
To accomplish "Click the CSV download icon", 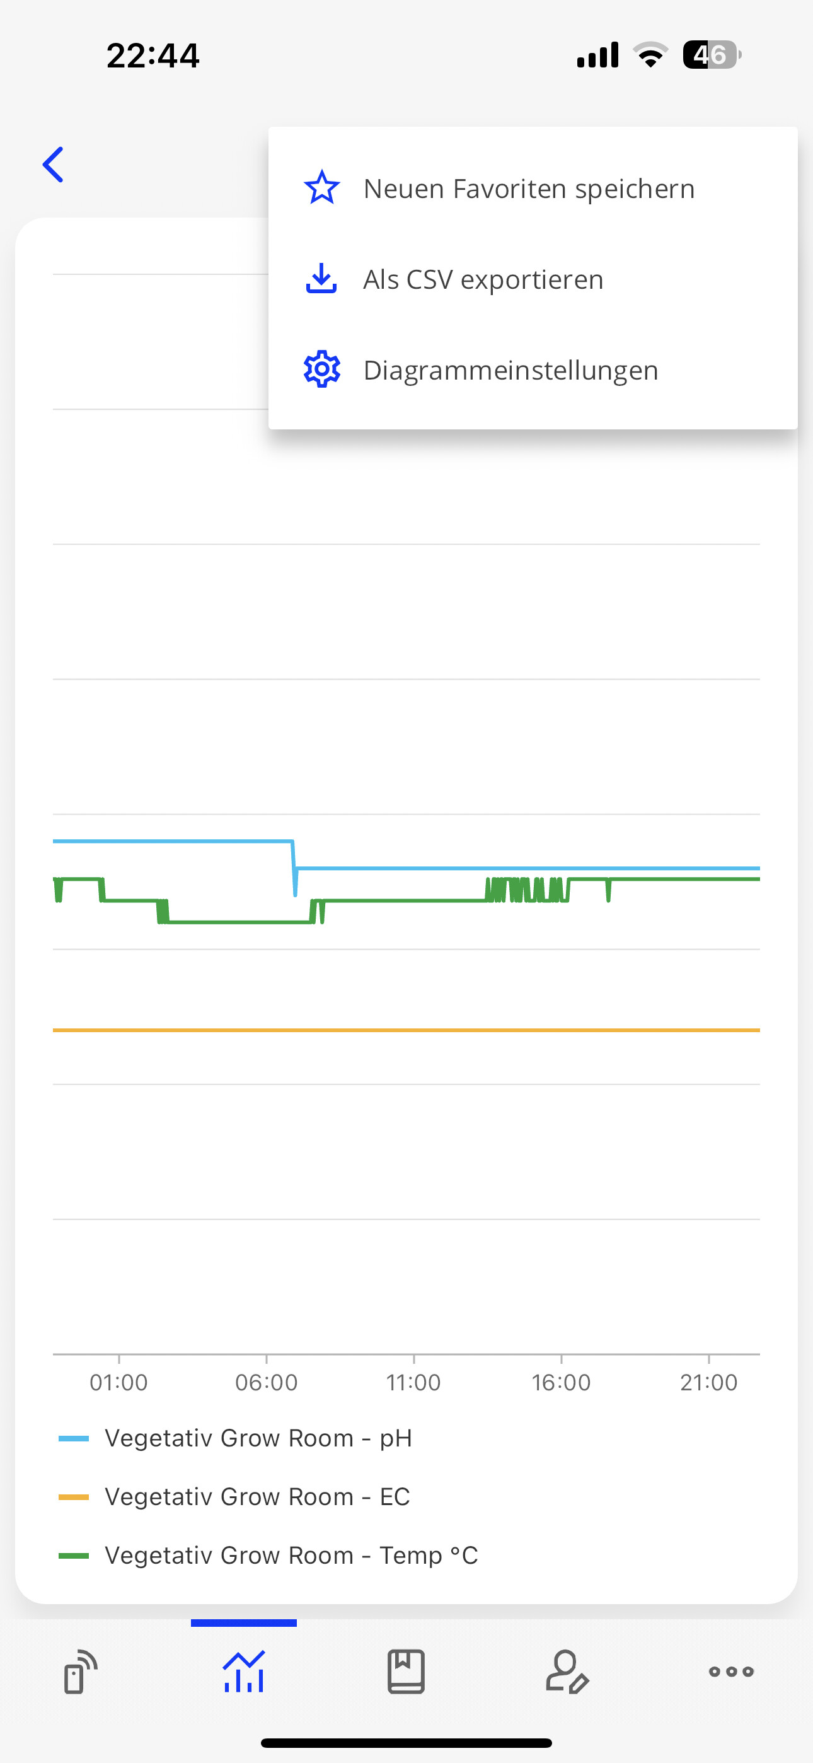I will pyautogui.click(x=321, y=279).
